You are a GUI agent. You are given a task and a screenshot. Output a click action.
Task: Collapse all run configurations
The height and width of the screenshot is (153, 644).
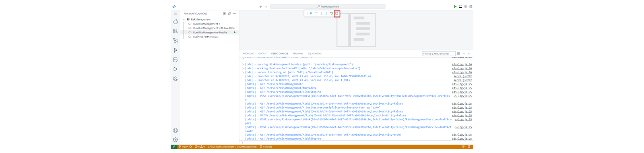pos(229,14)
